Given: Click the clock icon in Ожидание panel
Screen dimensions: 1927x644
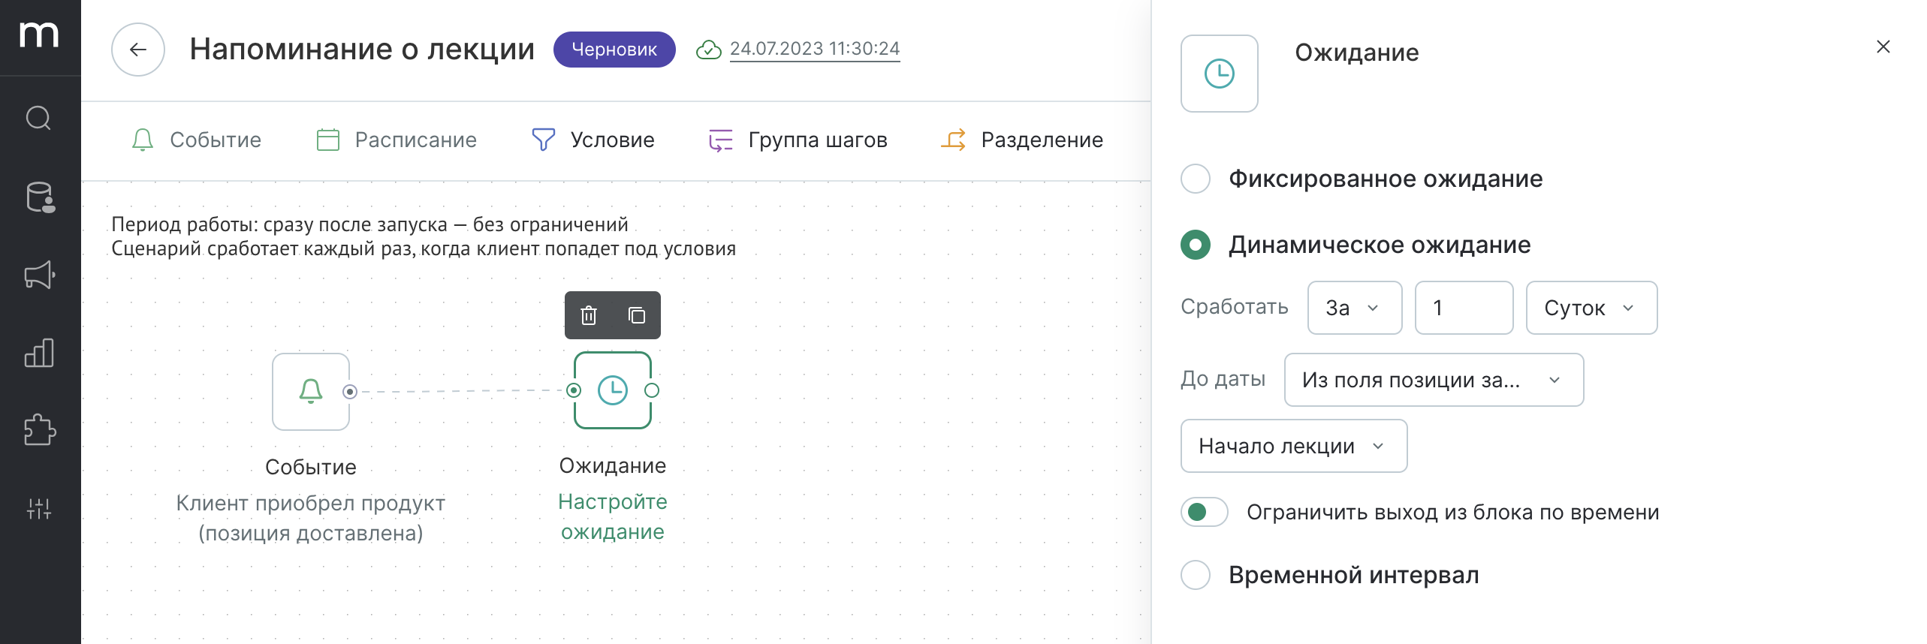Looking at the screenshot, I should (x=1220, y=74).
